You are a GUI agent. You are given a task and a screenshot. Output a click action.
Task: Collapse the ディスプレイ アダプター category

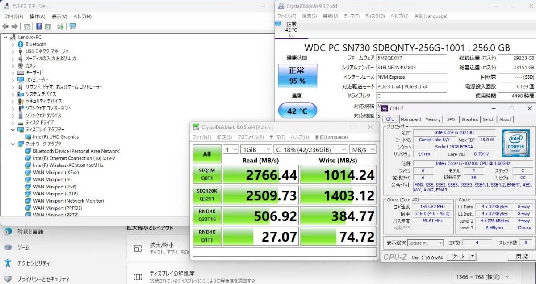[13, 130]
